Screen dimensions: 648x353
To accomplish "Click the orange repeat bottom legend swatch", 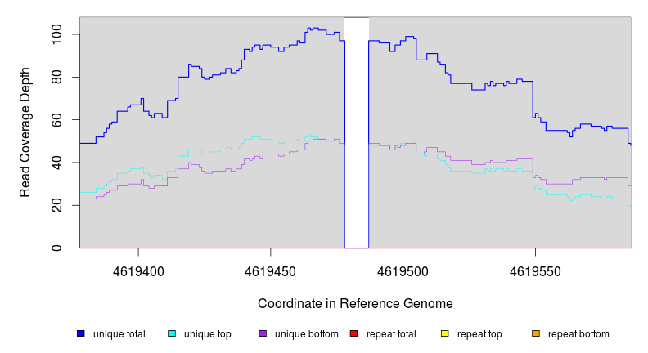I will tap(535, 333).
